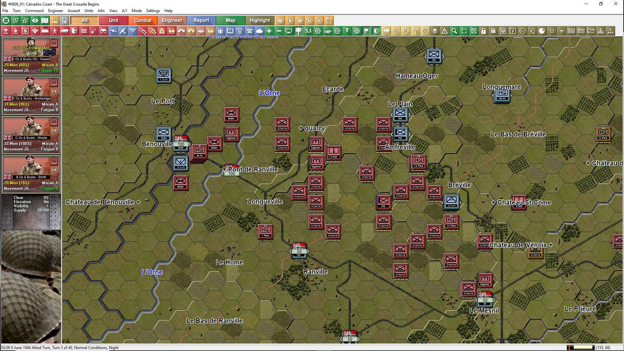The width and height of the screenshot is (624, 351).
Task: Click the corner-brackets full-extent icon
Action: (464, 31)
